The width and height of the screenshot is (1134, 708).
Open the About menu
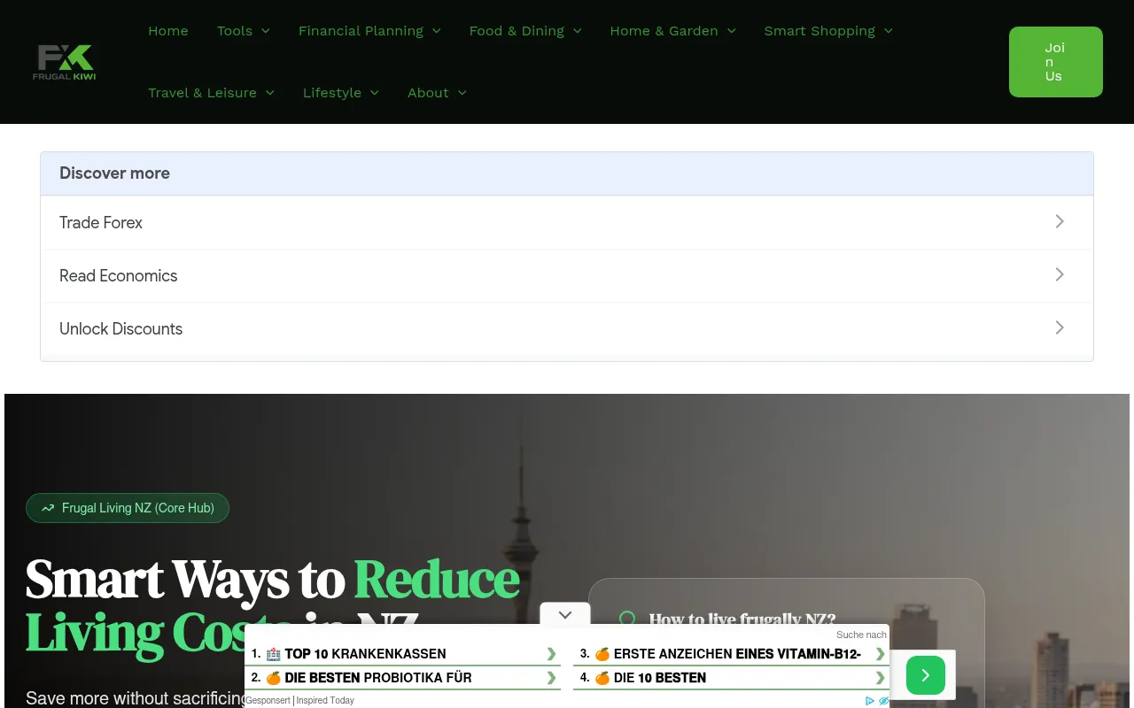[428, 93]
